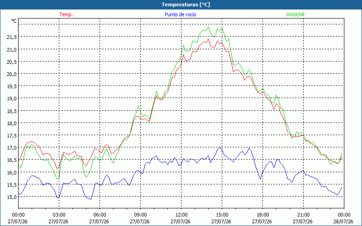Click the 15,0 y-axis value
Image resolution: width=362 pixels, height=226 pixels.
click(x=12, y=197)
